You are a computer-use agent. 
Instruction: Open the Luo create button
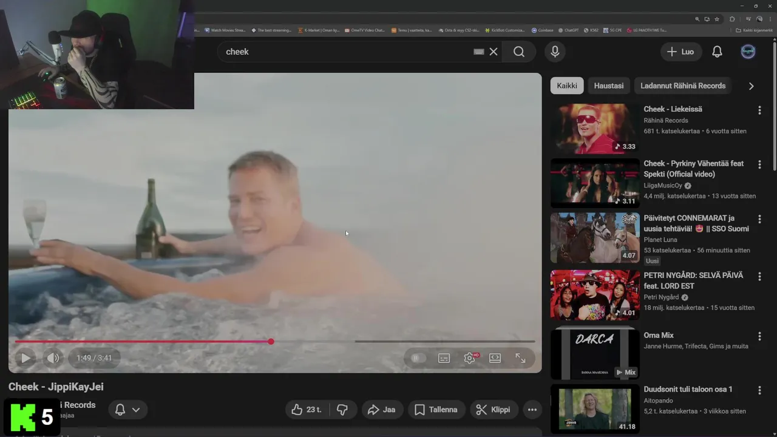pyautogui.click(x=680, y=52)
